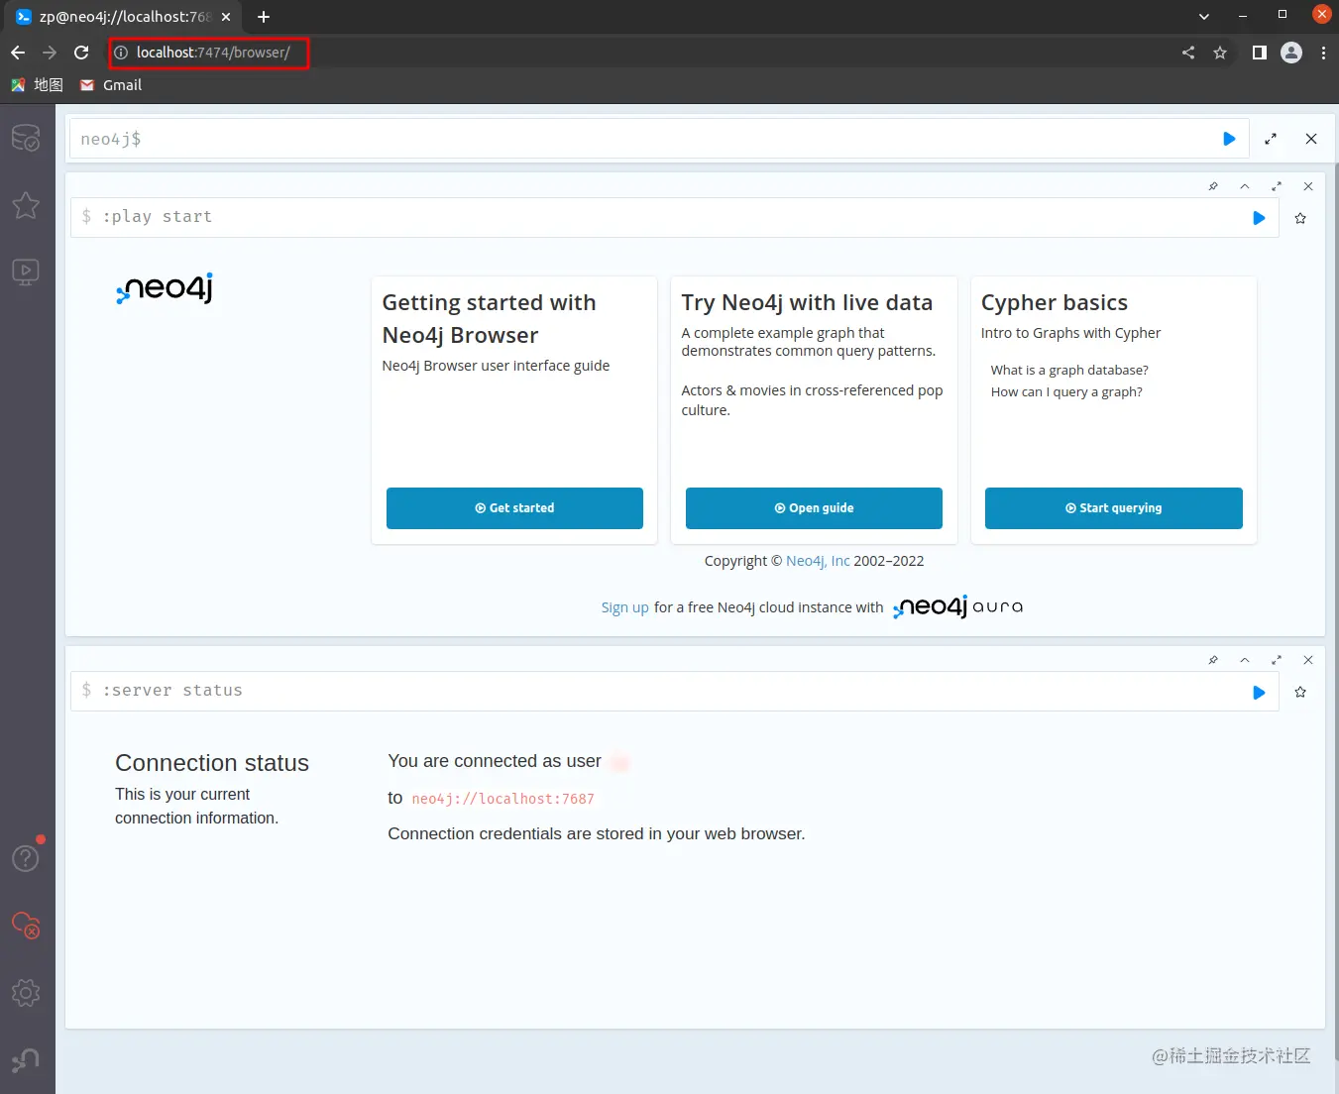The width and height of the screenshot is (1339, 1094).
Task: Click the Start querying button
Action: pos(1114,508)
